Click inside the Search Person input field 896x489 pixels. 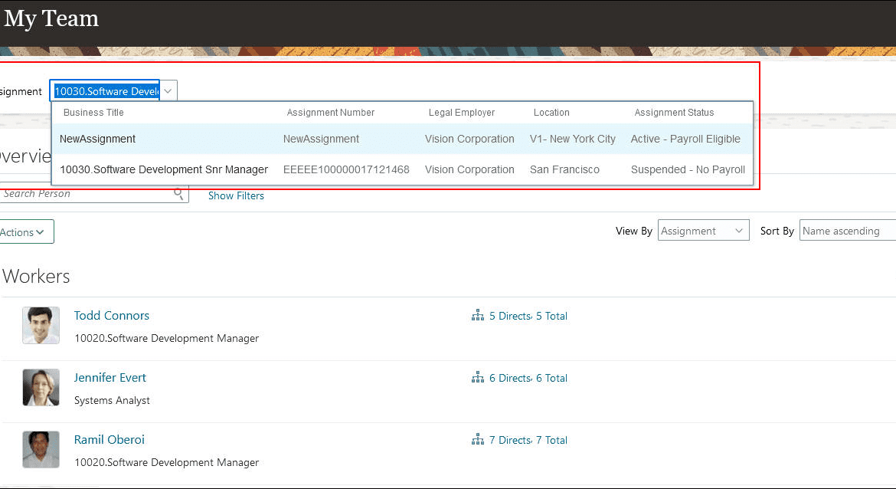84,193
